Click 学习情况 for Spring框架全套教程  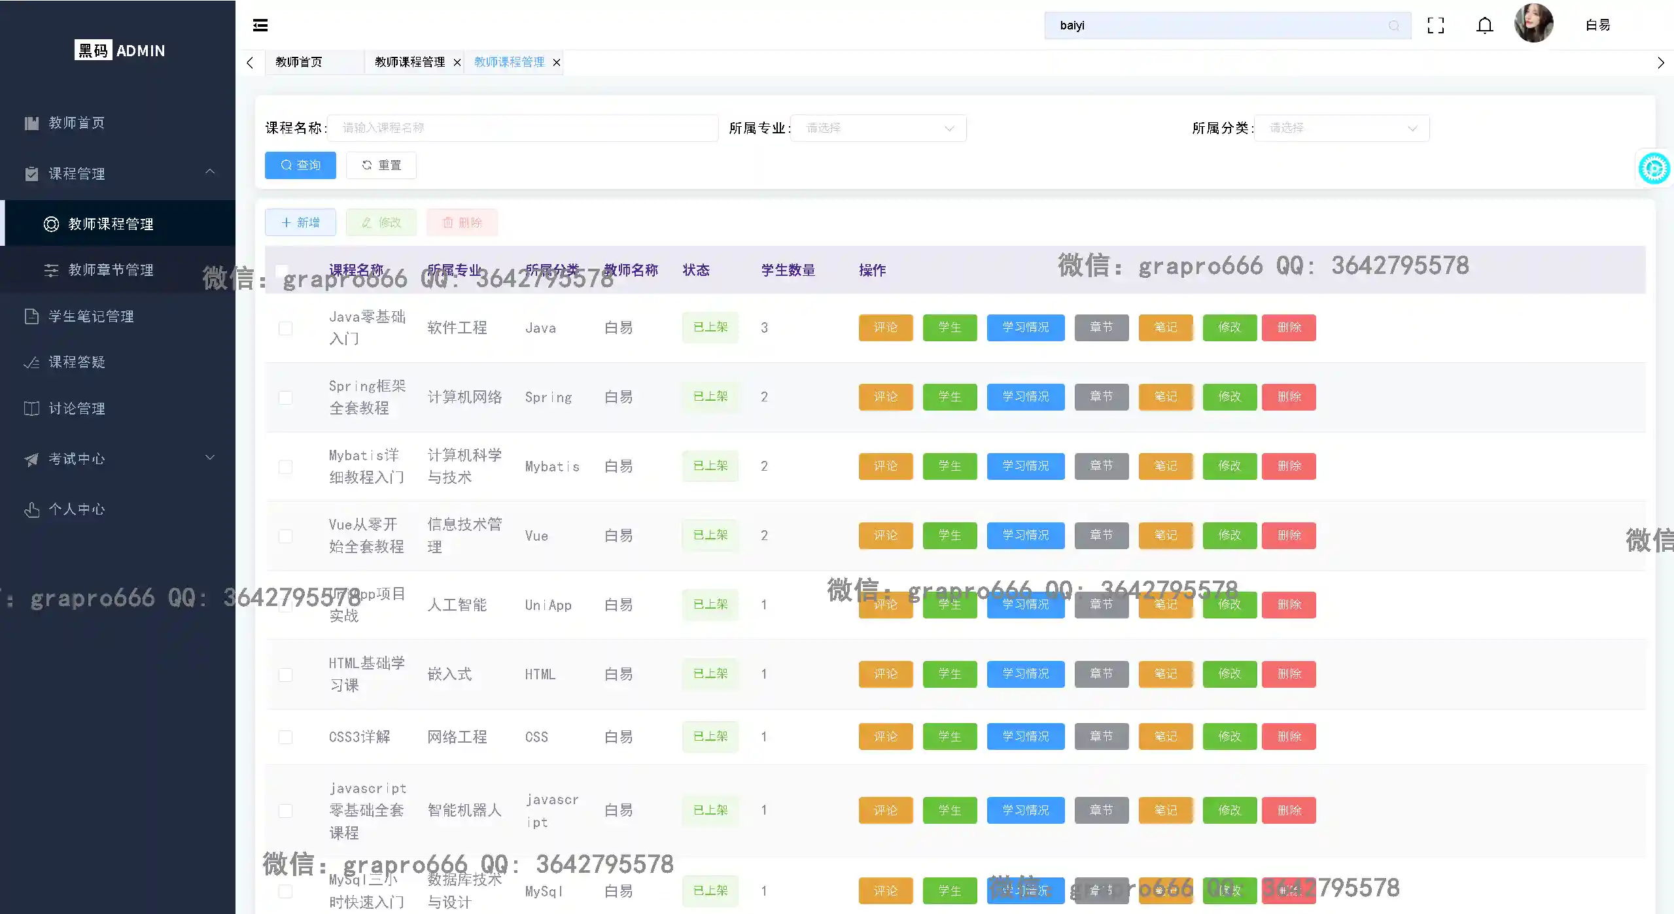tap(1025, 397)
